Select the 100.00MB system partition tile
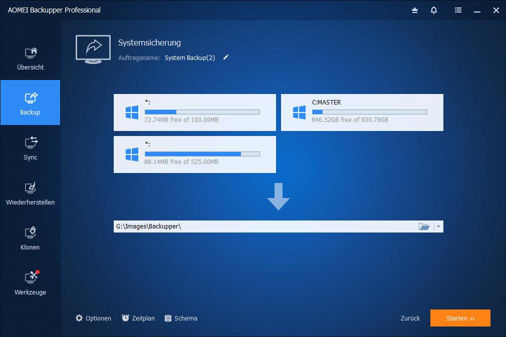Screen dimensions: 506x337 pyautogui.click(x=194, y=112)
